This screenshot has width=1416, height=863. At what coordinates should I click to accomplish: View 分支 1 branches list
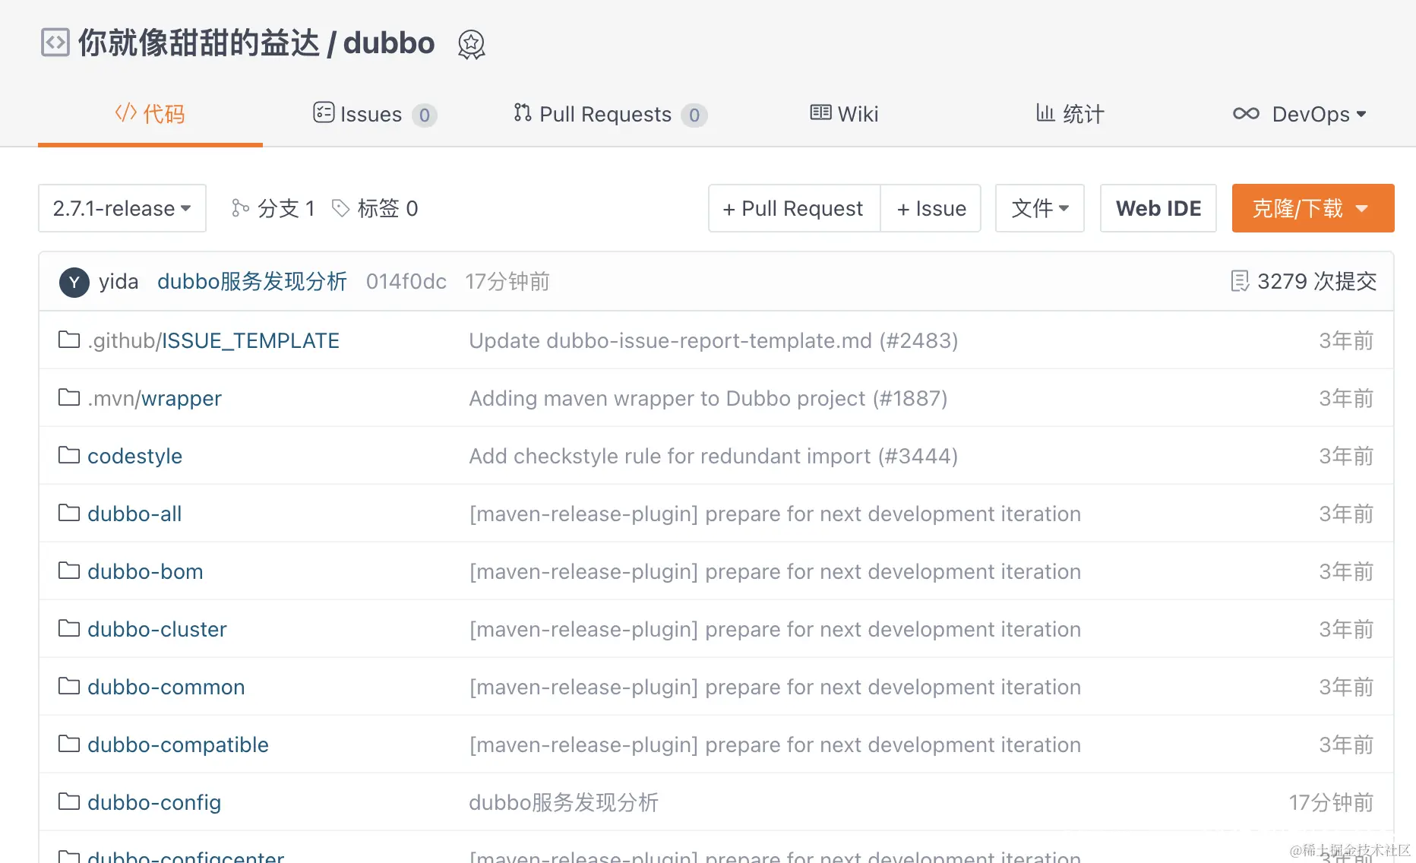pos(273,208)
